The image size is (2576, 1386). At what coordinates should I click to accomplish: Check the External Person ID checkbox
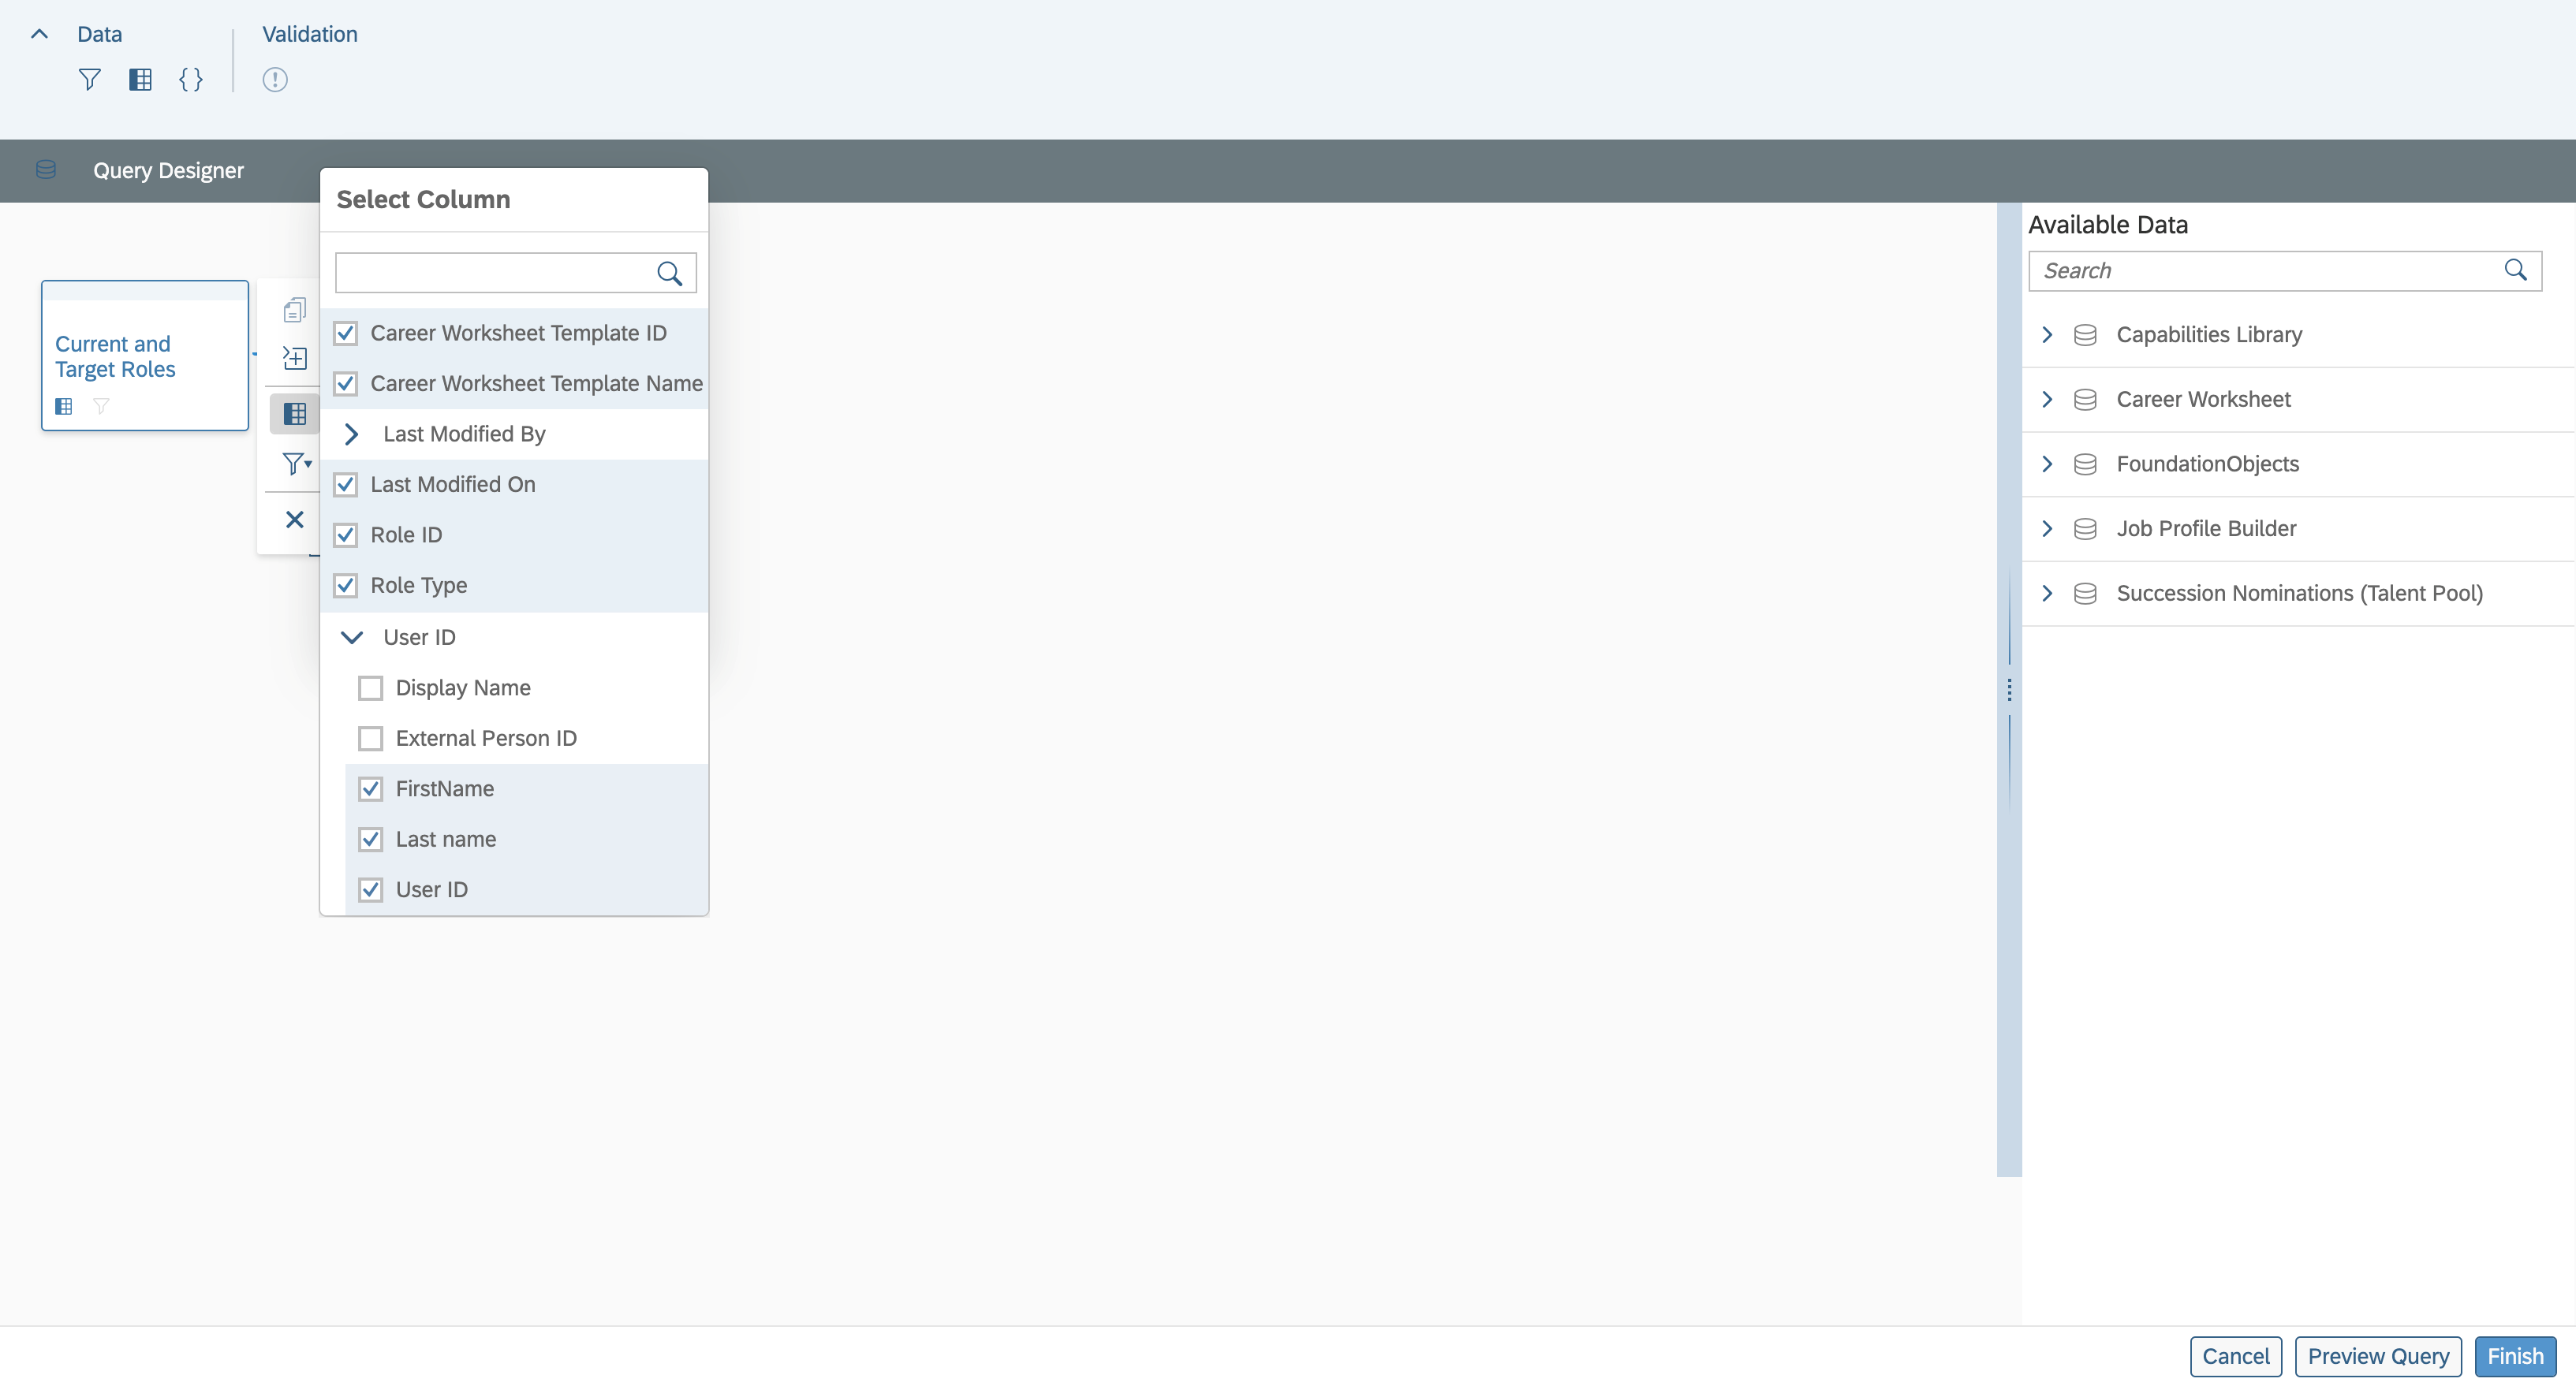[371, 739]
